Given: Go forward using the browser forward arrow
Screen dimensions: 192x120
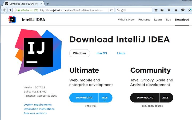Looking at the screenshot, I should [10, 10].
